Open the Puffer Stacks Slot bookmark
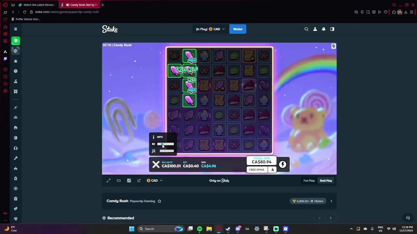This screenshot has height=234, width=417. coord(26,19)
